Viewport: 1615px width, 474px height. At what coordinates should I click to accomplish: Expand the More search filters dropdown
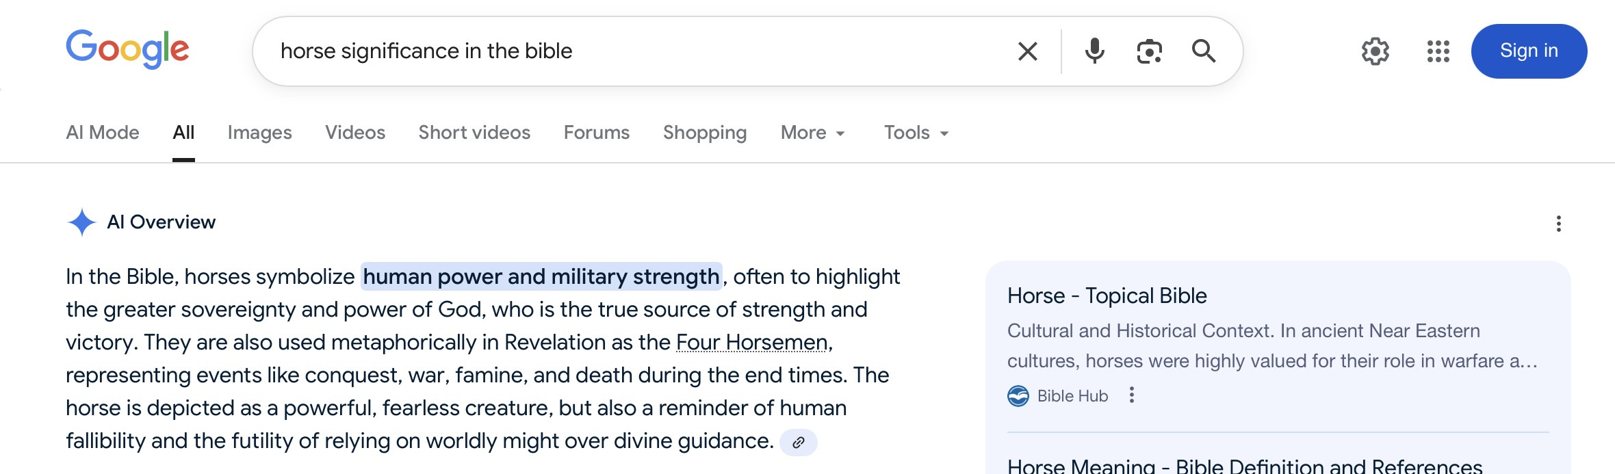(813, 133)
